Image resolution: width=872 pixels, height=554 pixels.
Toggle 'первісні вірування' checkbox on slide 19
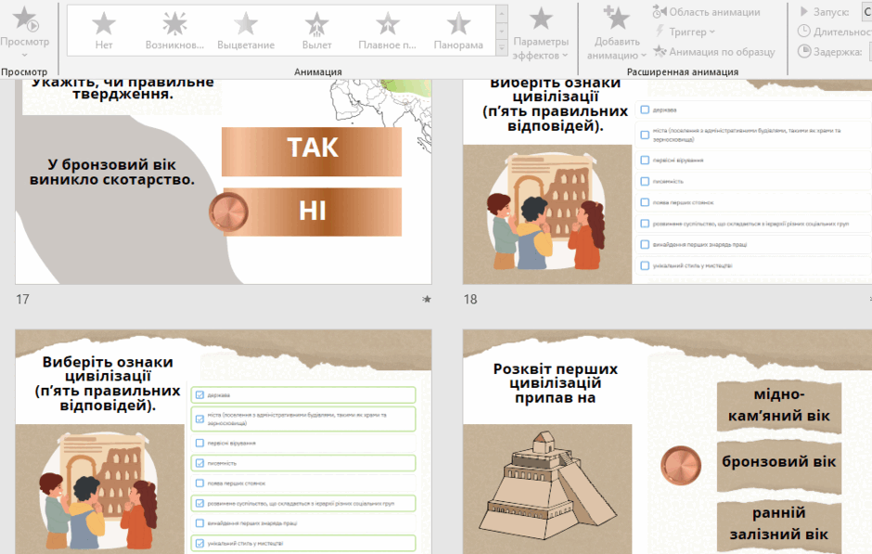pos(199,444)
